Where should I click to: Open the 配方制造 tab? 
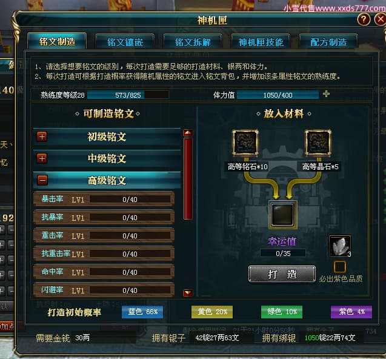(328, 42)
